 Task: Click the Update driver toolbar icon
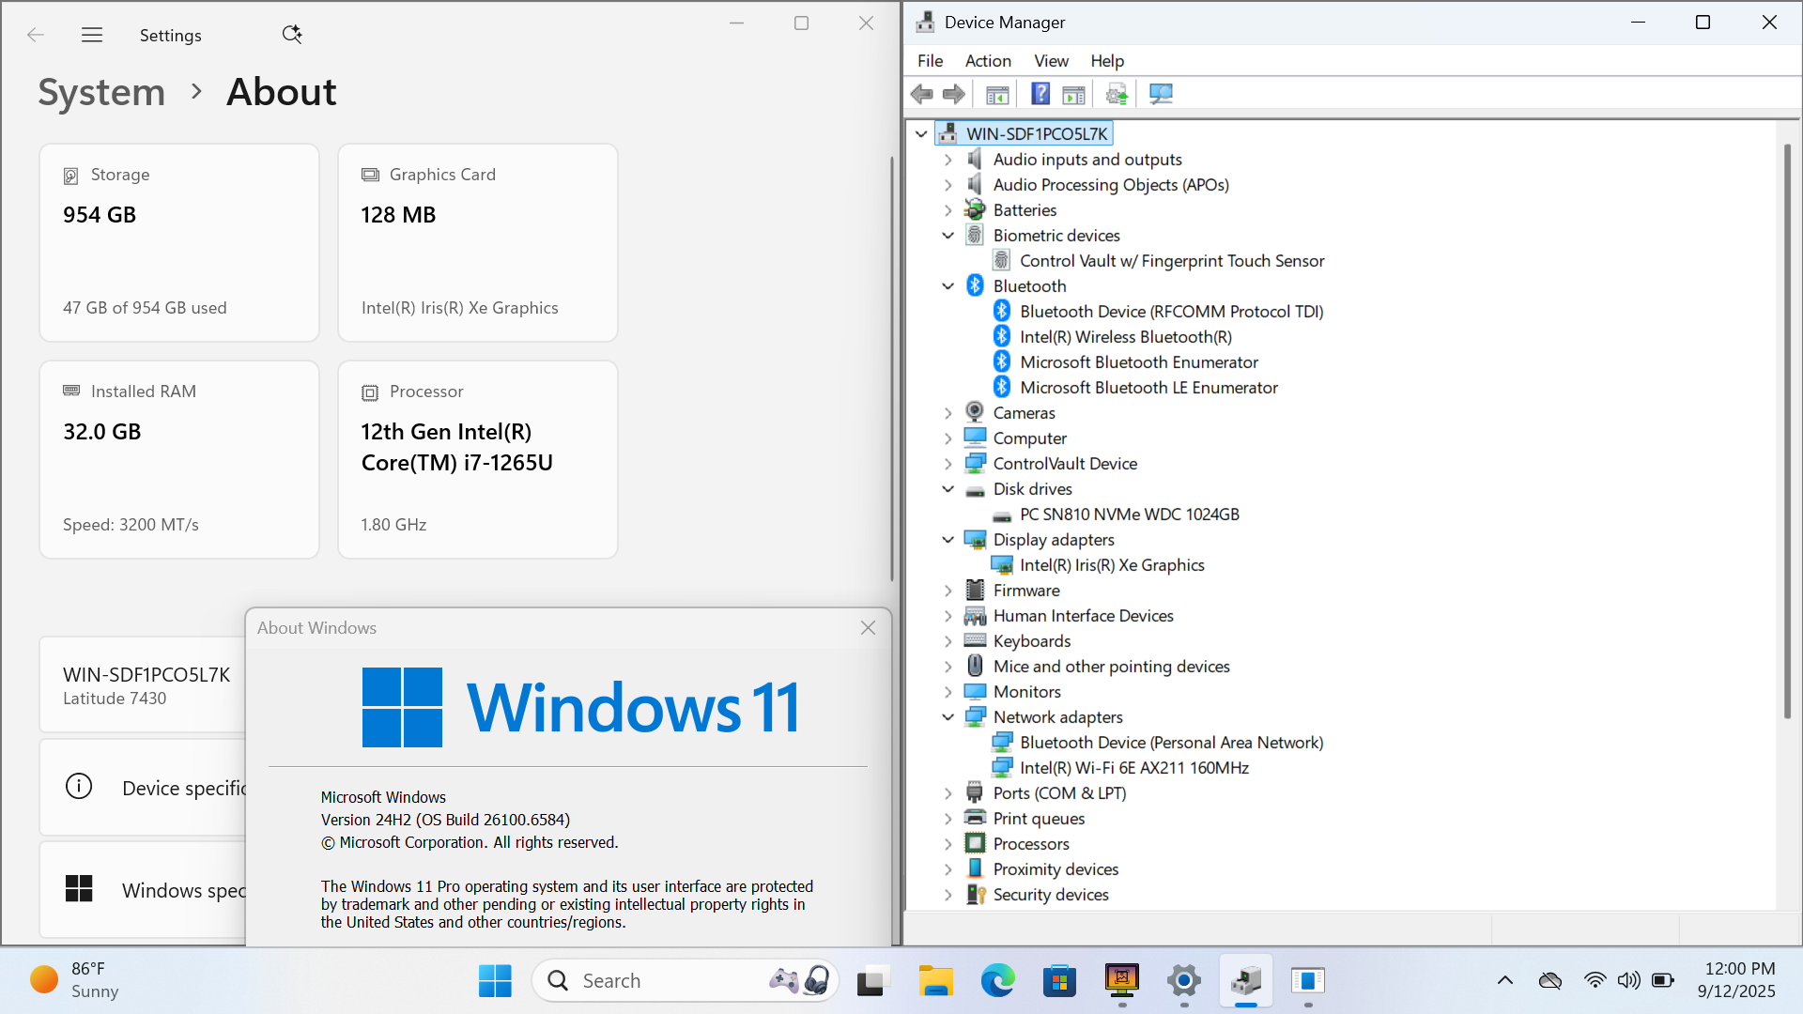coord(1117,94)
